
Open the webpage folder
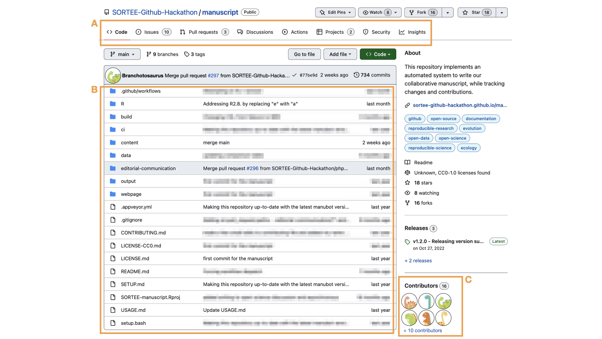[131, 194]
